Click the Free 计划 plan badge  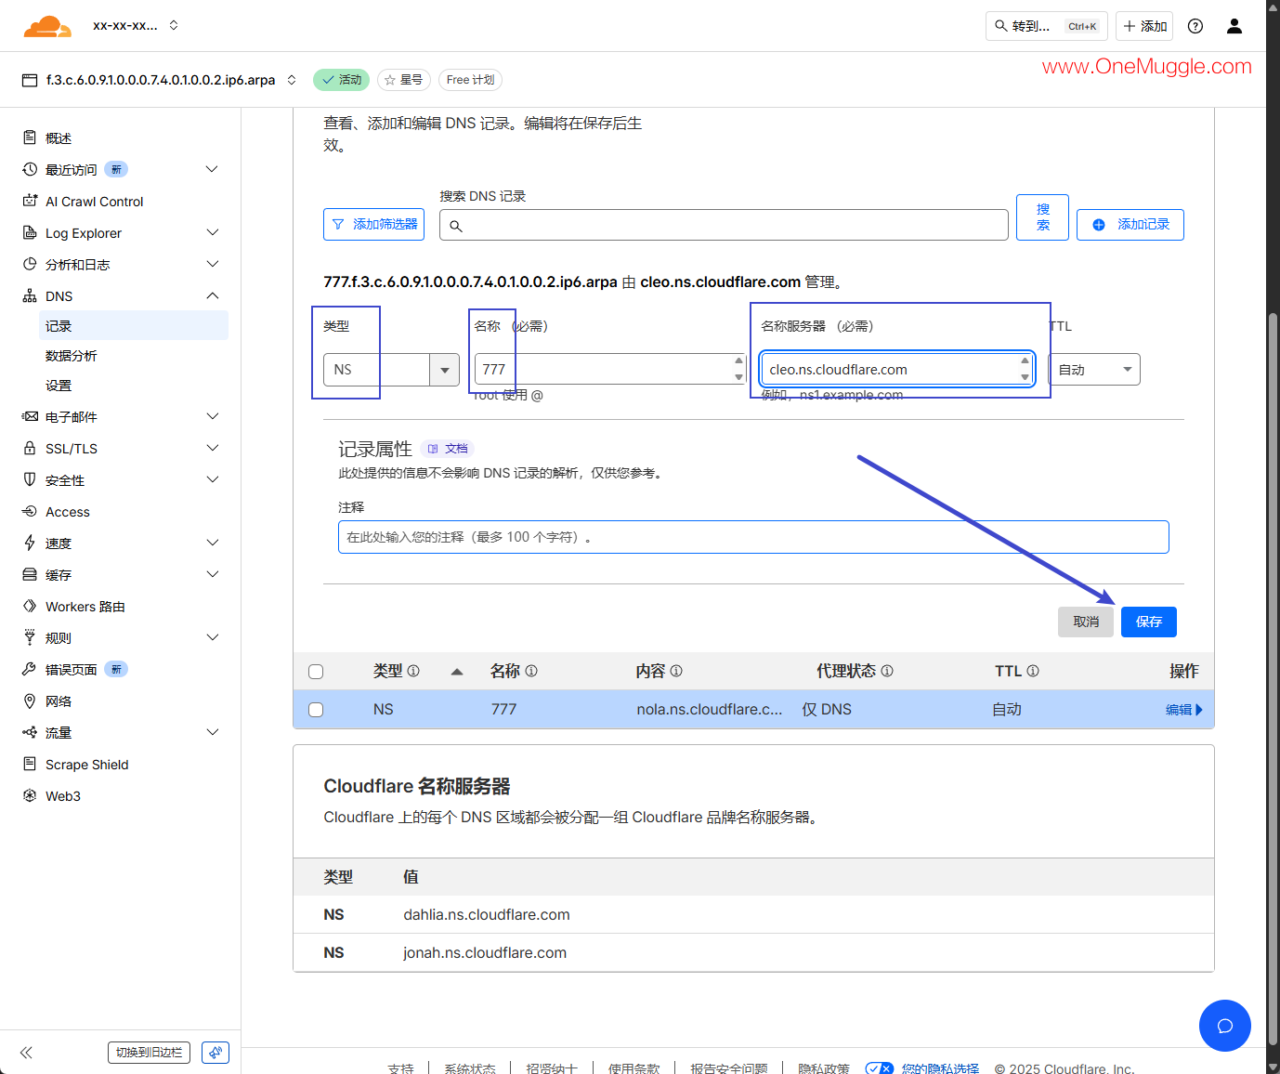[x=470, y=80]
